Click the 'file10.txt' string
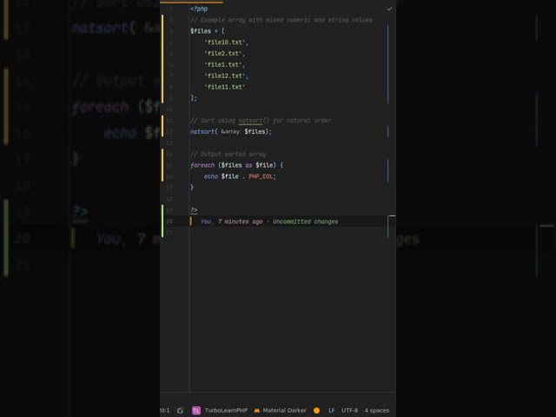The height and width of the screenshot is (417, 556). 226,43
